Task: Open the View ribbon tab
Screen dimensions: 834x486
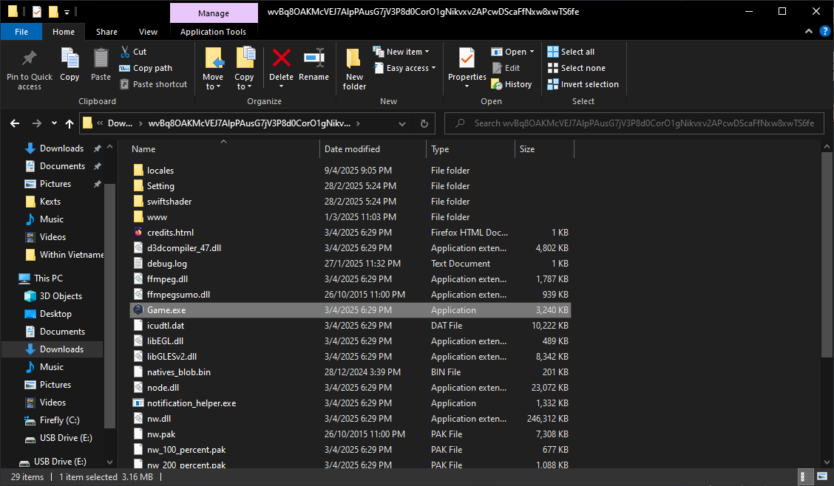Action: tap(148, 32)
